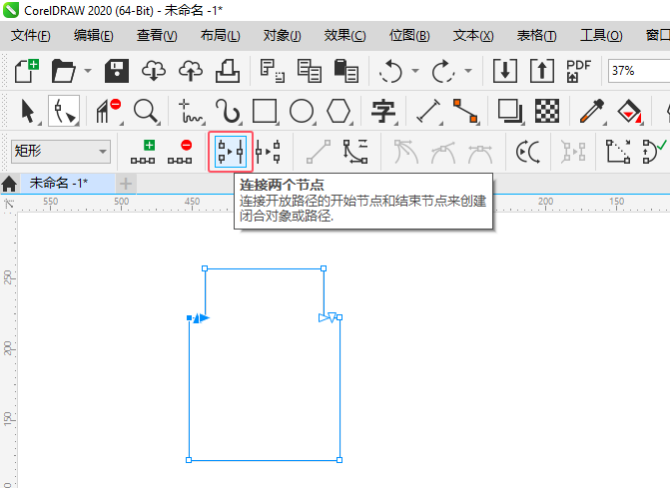Click the cloud download icon

click(x=154, y=71)
